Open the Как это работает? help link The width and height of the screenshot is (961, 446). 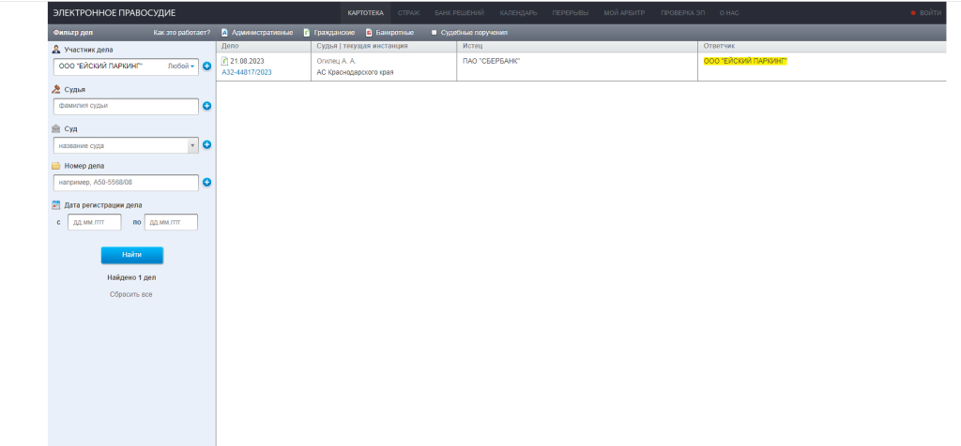181,33
